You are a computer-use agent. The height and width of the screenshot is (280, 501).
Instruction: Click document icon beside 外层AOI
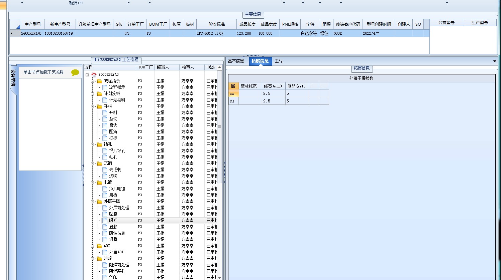(x=105, y=252)
